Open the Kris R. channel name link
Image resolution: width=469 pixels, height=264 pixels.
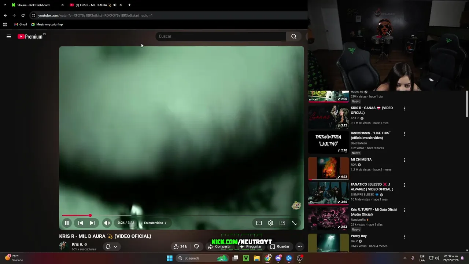coord(77,244)
